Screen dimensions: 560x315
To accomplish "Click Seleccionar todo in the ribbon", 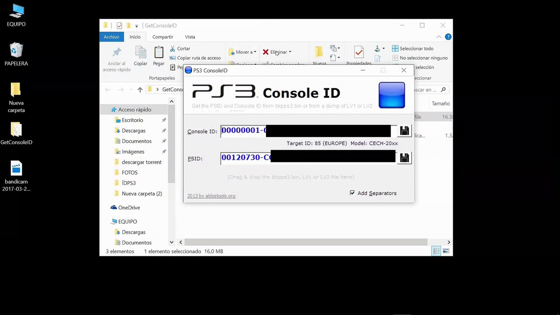I will pyautogui.click(x=413, y=49).
